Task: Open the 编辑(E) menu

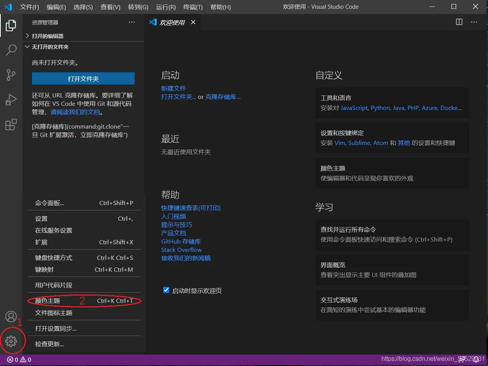Action: [56, 7]
